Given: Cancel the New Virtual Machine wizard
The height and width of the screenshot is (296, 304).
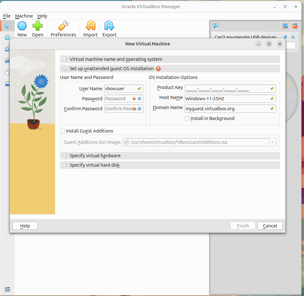Looking at the screenshot, I should pos(270,226).
